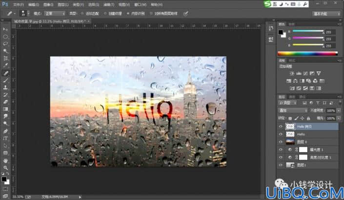Select the Move tool
This screenshot has height=200, width=344.
(x=5, y=29)
